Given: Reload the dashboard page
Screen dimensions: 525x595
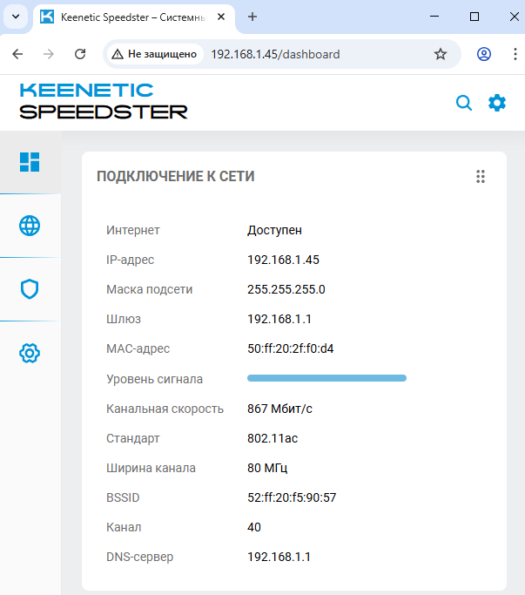Looking at the screenshot, I should [x=80, y=54].
